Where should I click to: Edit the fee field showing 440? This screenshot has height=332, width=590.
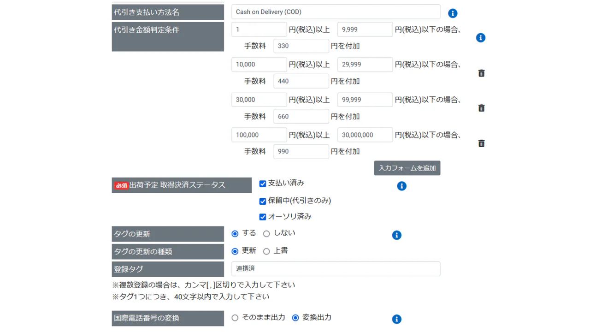tap(301, 81)
